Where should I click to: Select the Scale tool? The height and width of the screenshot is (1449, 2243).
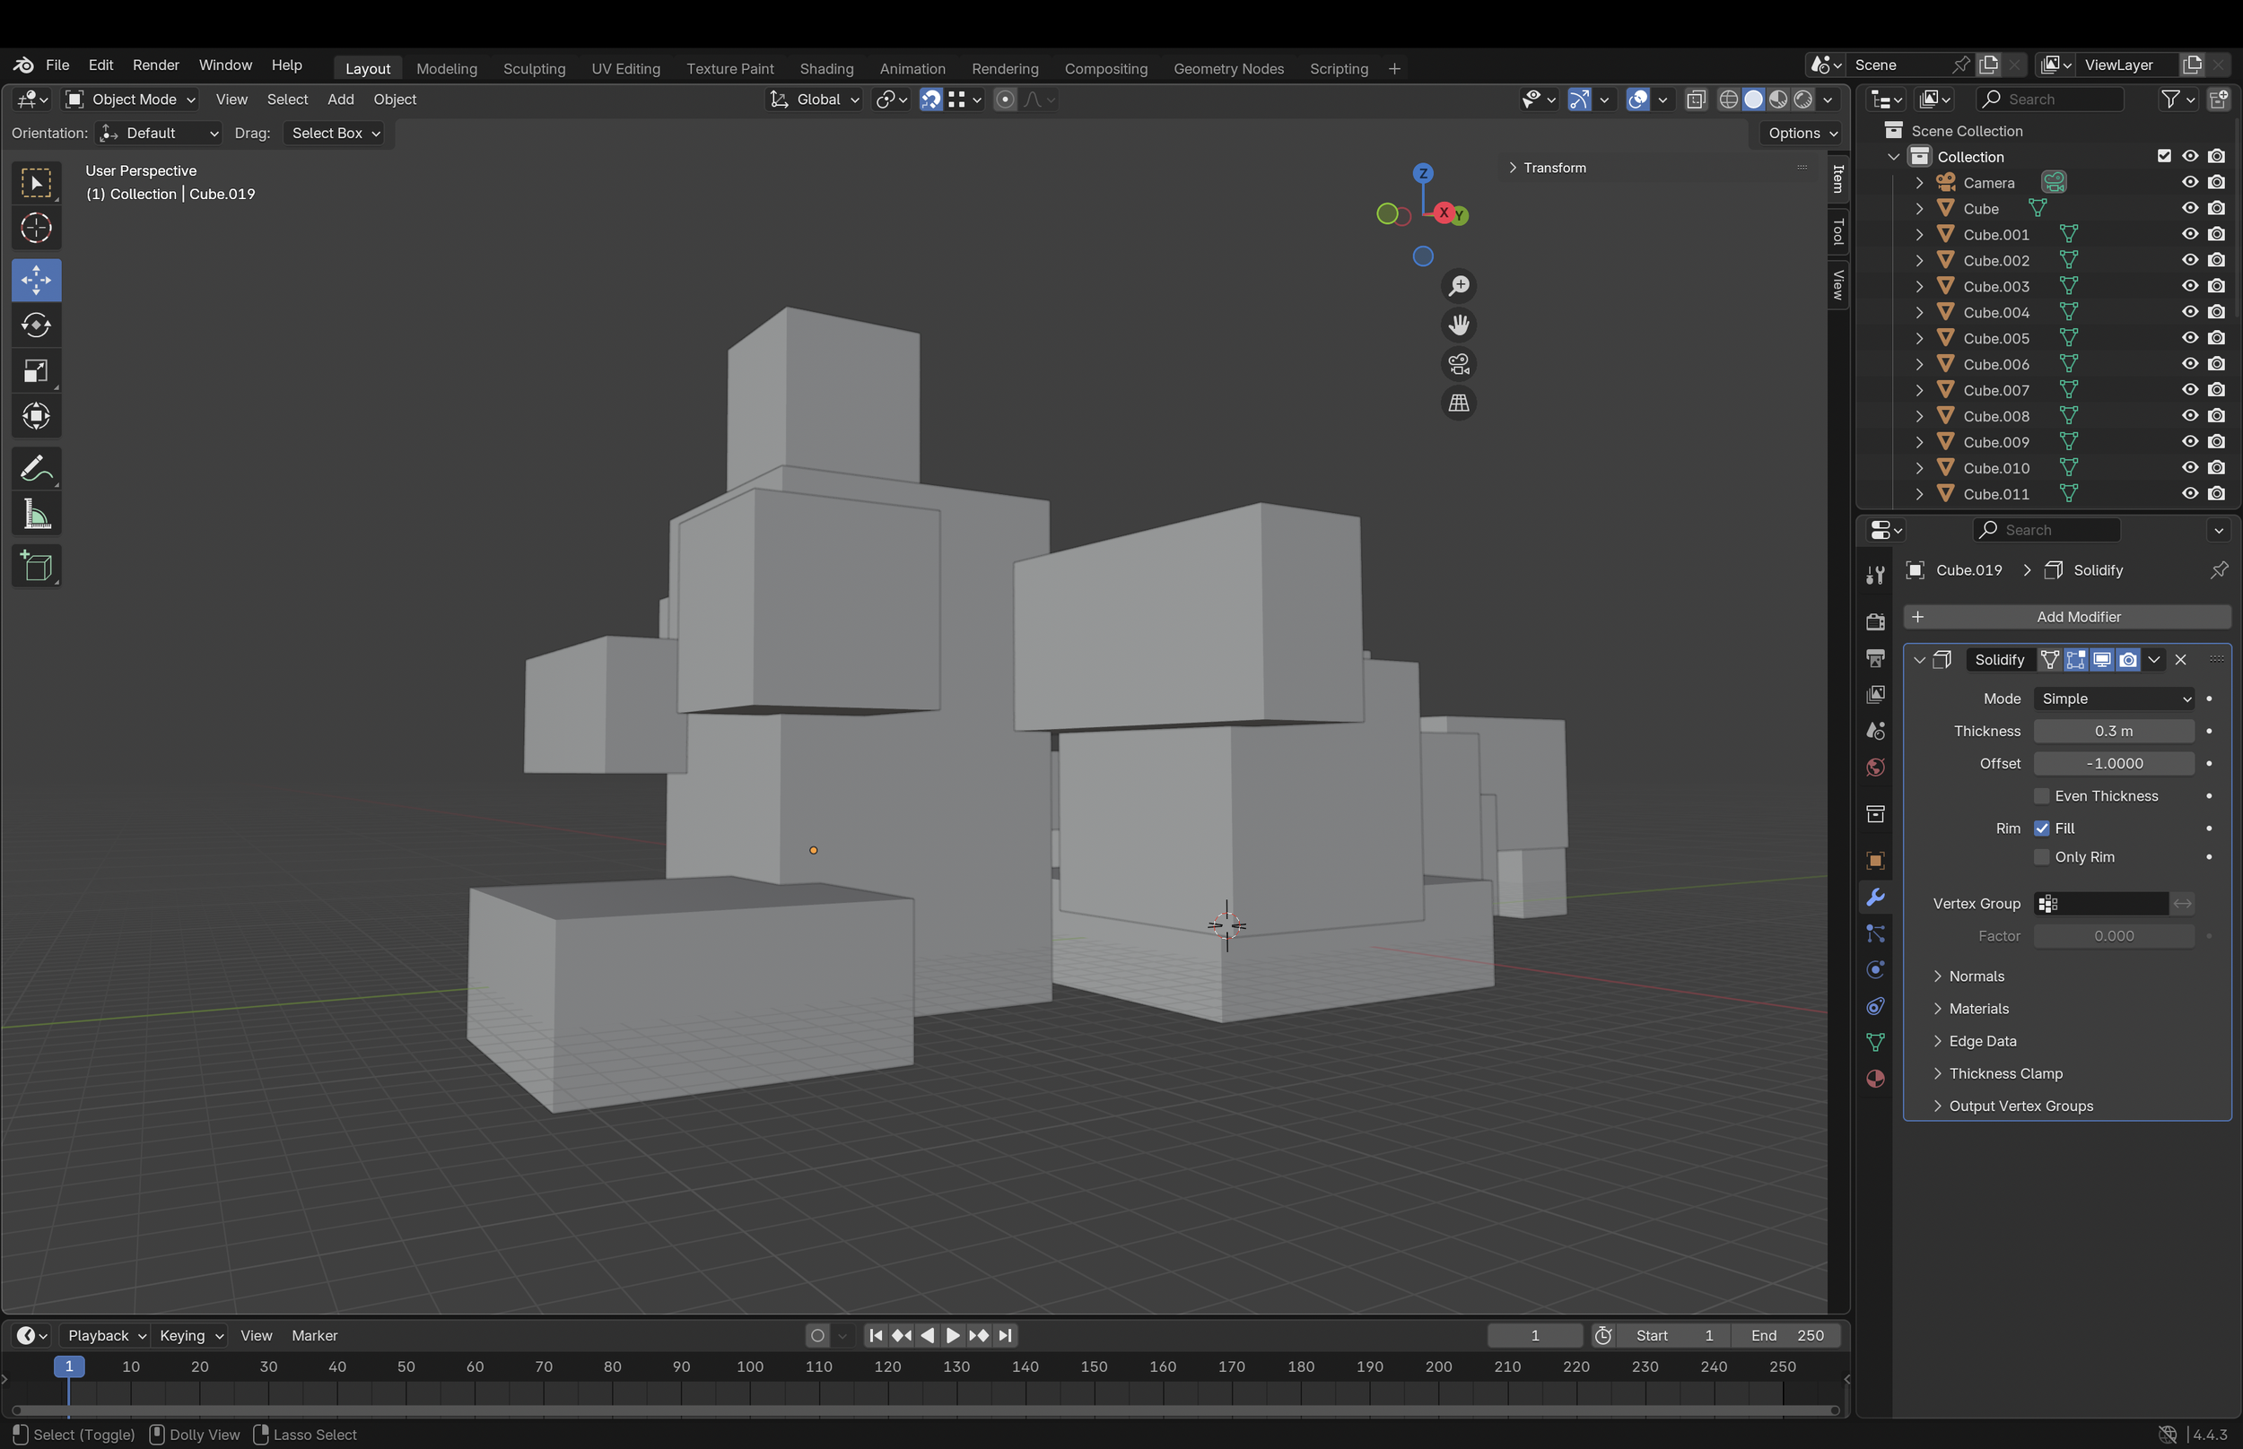(36, 370)
